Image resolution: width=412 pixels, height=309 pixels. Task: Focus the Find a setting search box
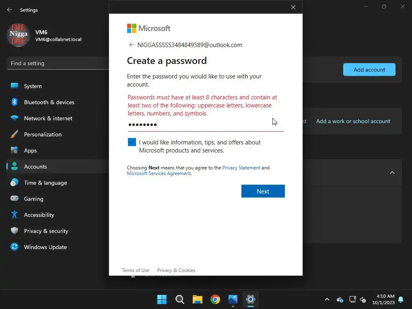[x=58, y=63]
